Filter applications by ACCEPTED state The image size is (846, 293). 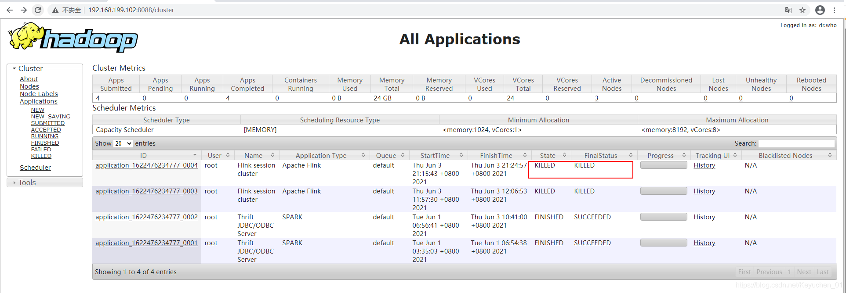(x=46, y=130)
